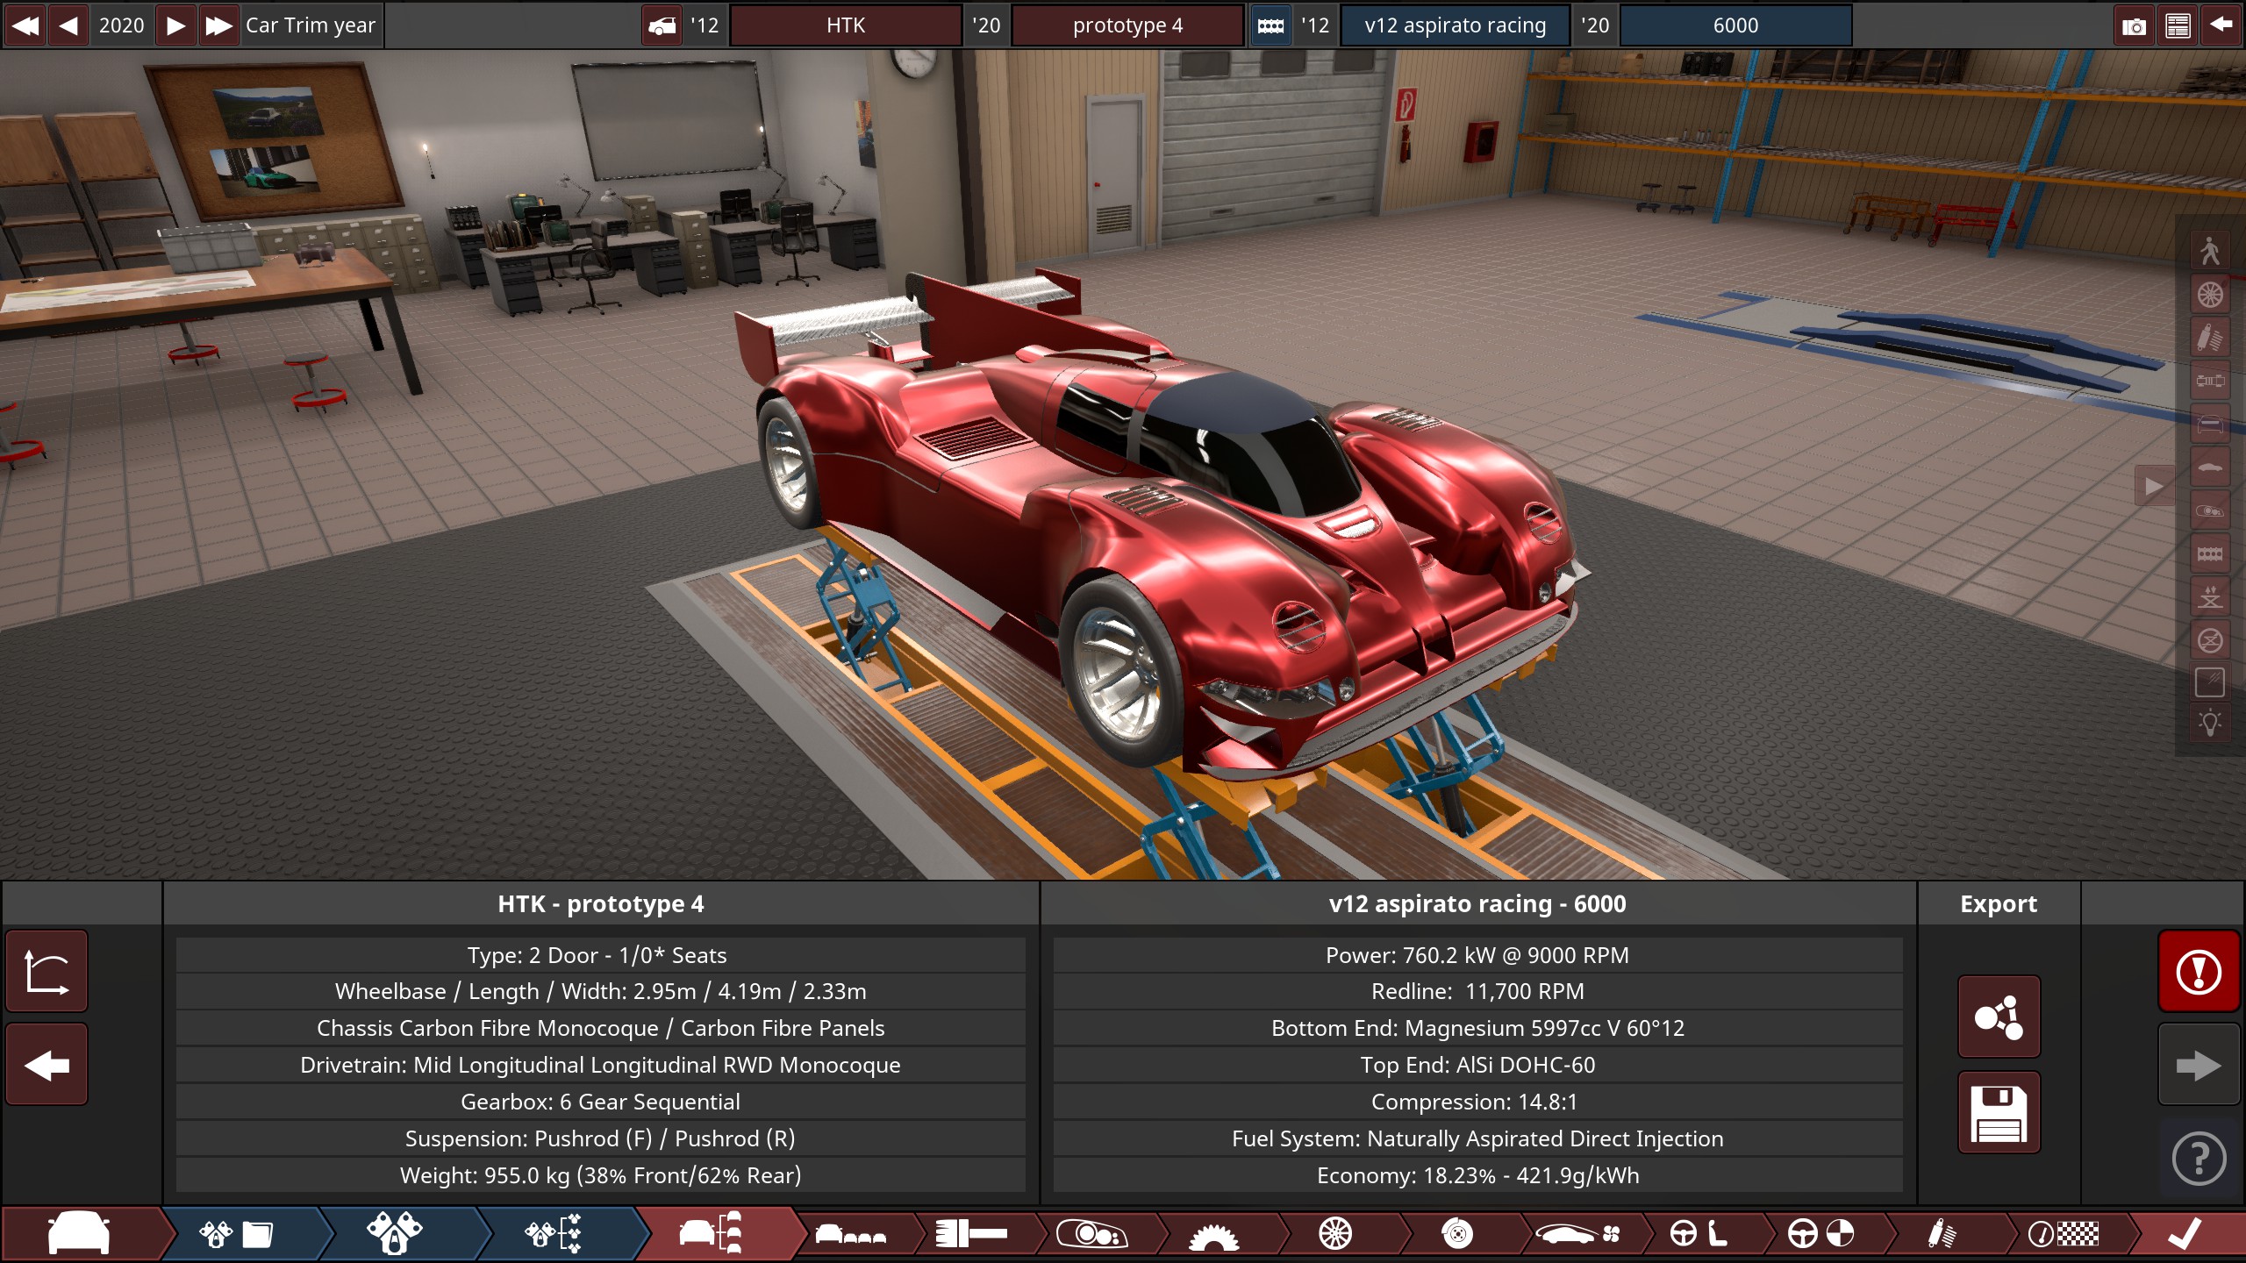Image resolution: width=2246 pixels, height=1263 pixels.
Task: Click the Export panel heading
Action: (x=1999, y=903)
